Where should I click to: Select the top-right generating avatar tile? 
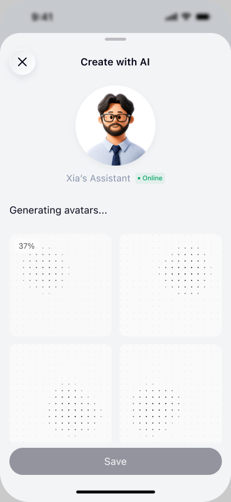[x=170, y=285]
